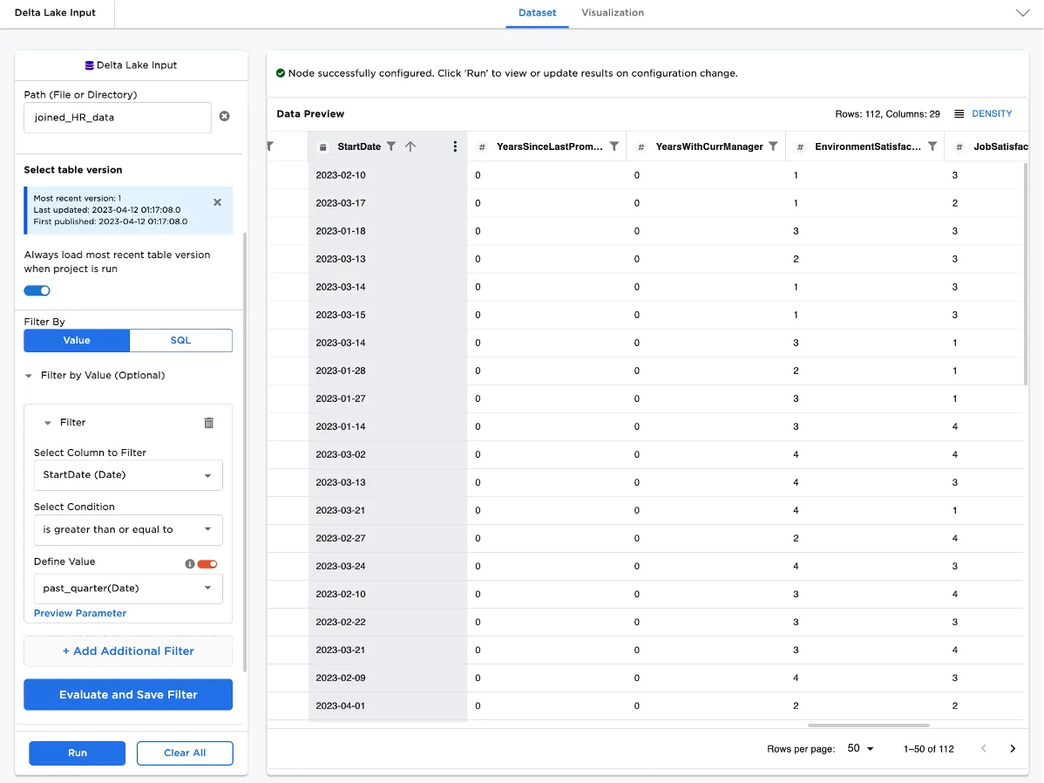This screenshot has width=1044, height=783.
Task: Open the Select Condition dropdown
Action: pos(128,529)
